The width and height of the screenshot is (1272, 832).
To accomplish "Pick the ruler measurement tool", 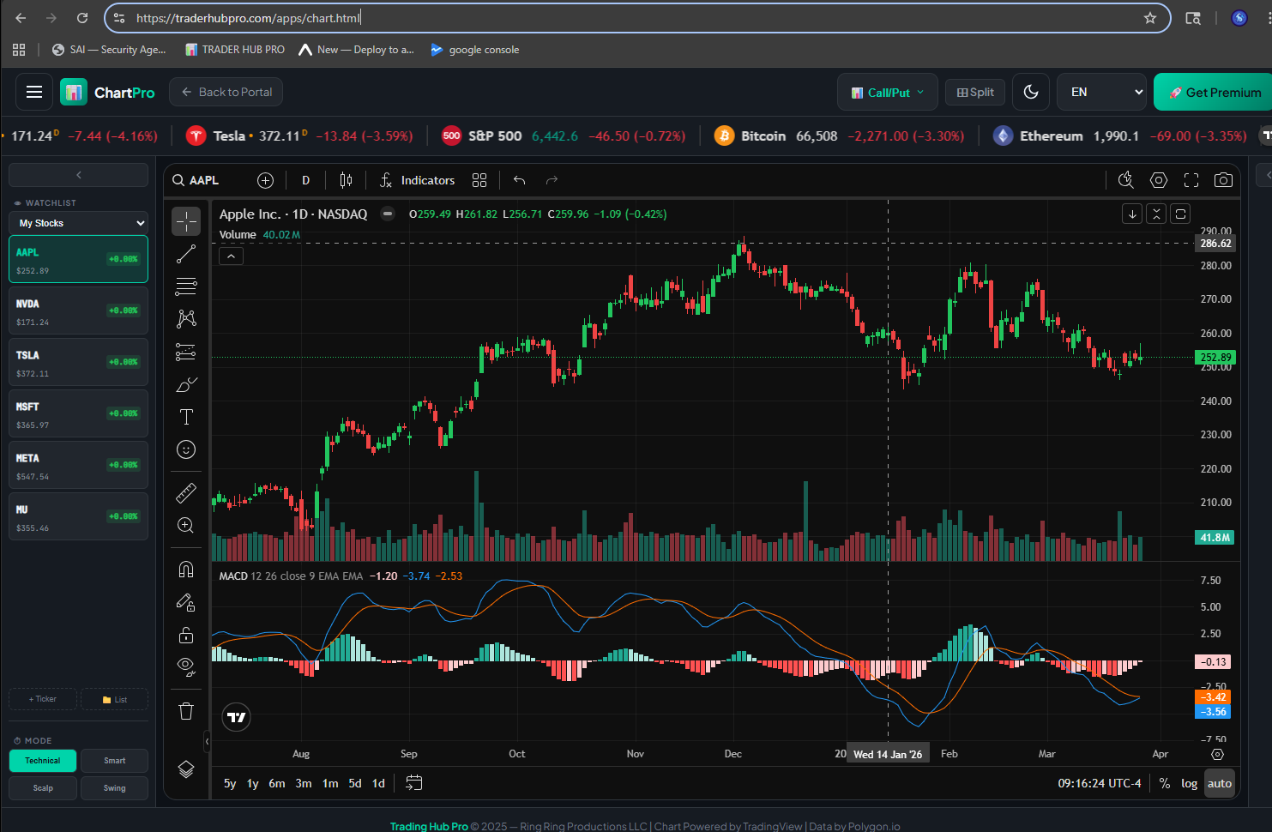I will click(x=185, y=493).
